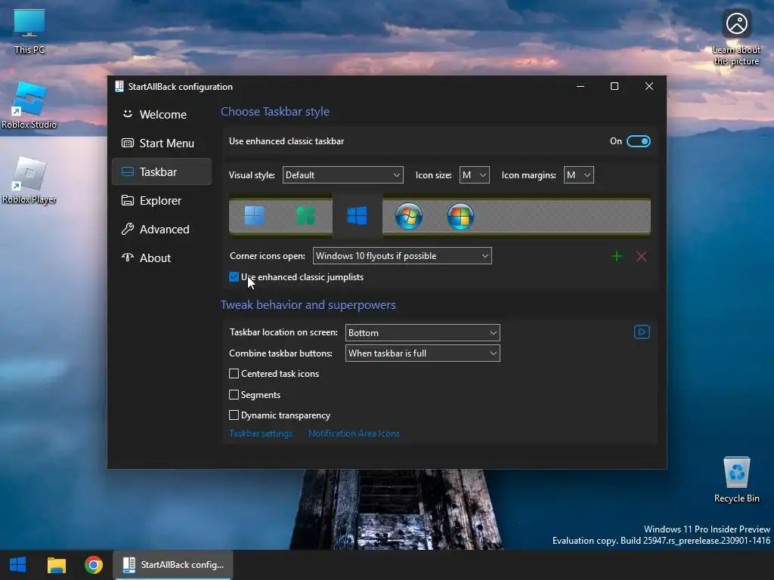Viewport: 774px width, 580px height.
Task: Select the Taskbar section
Action: tap(162, 171)
